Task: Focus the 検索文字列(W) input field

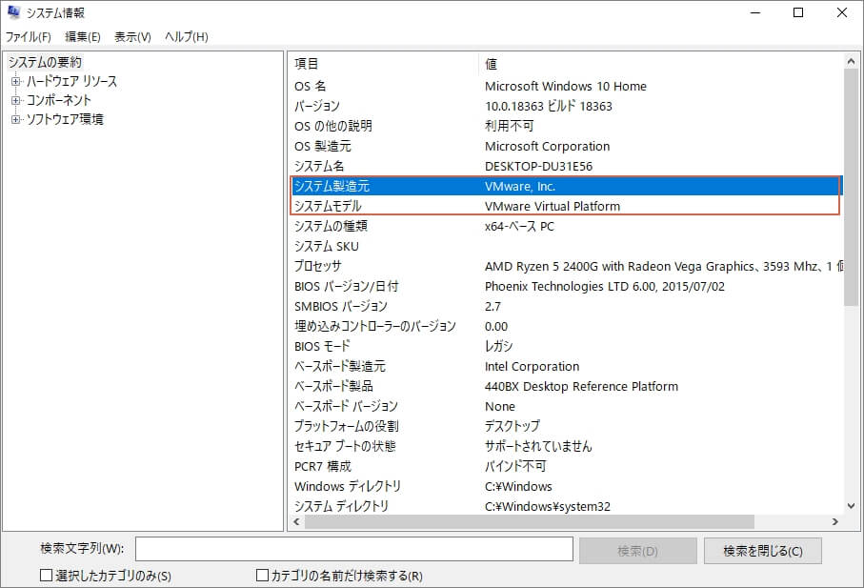Action: (x=354, y=550)
